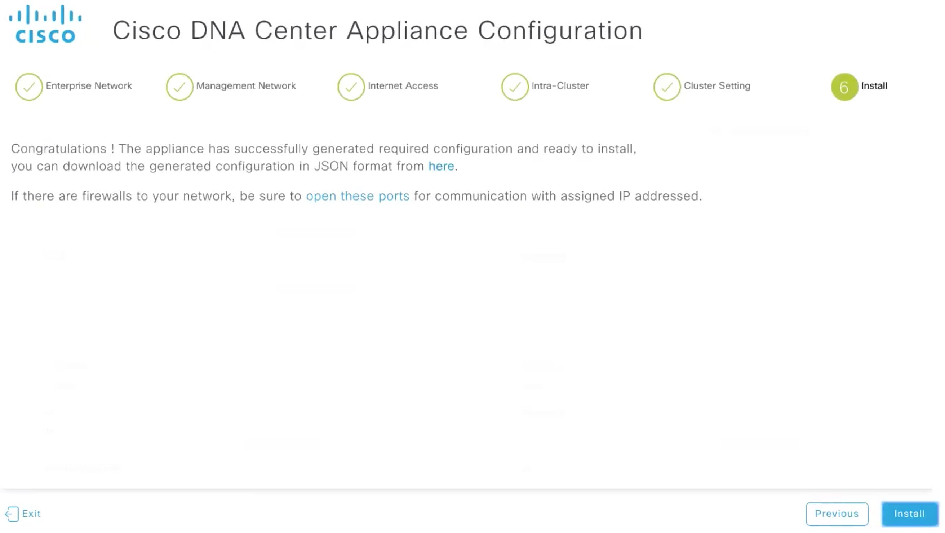The image size is (945, 533).
Task: Click the Intra-Cluster checkmark icon
Action: [x=515, y=87]
